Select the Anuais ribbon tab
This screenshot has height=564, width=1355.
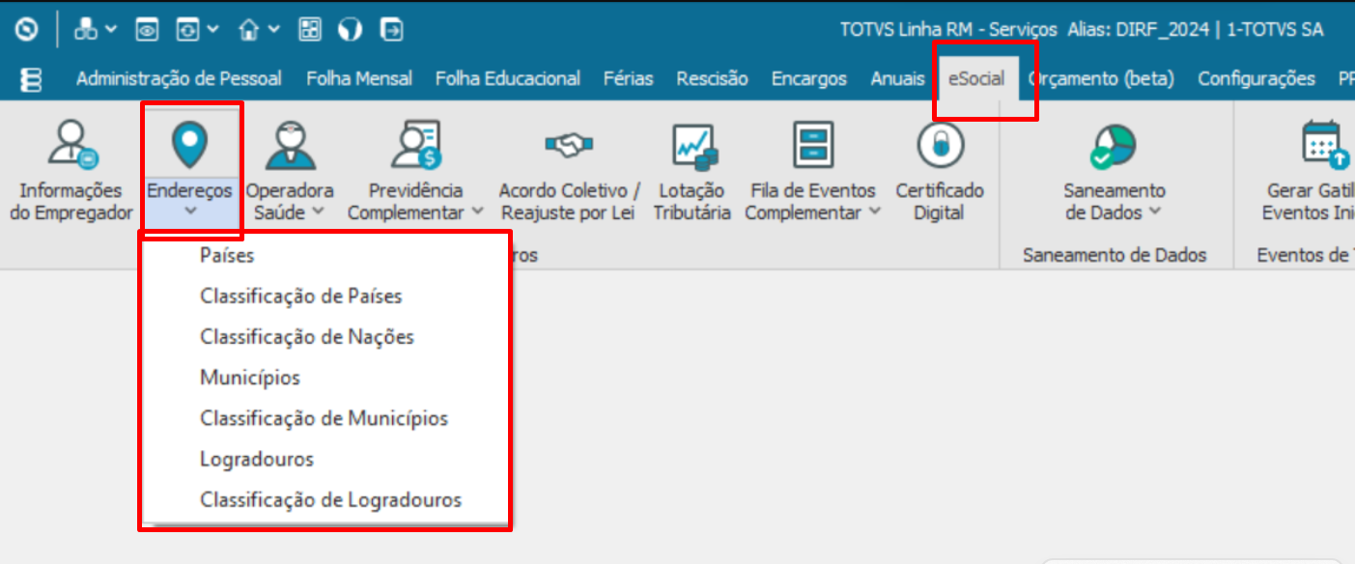tap(897, 79)
